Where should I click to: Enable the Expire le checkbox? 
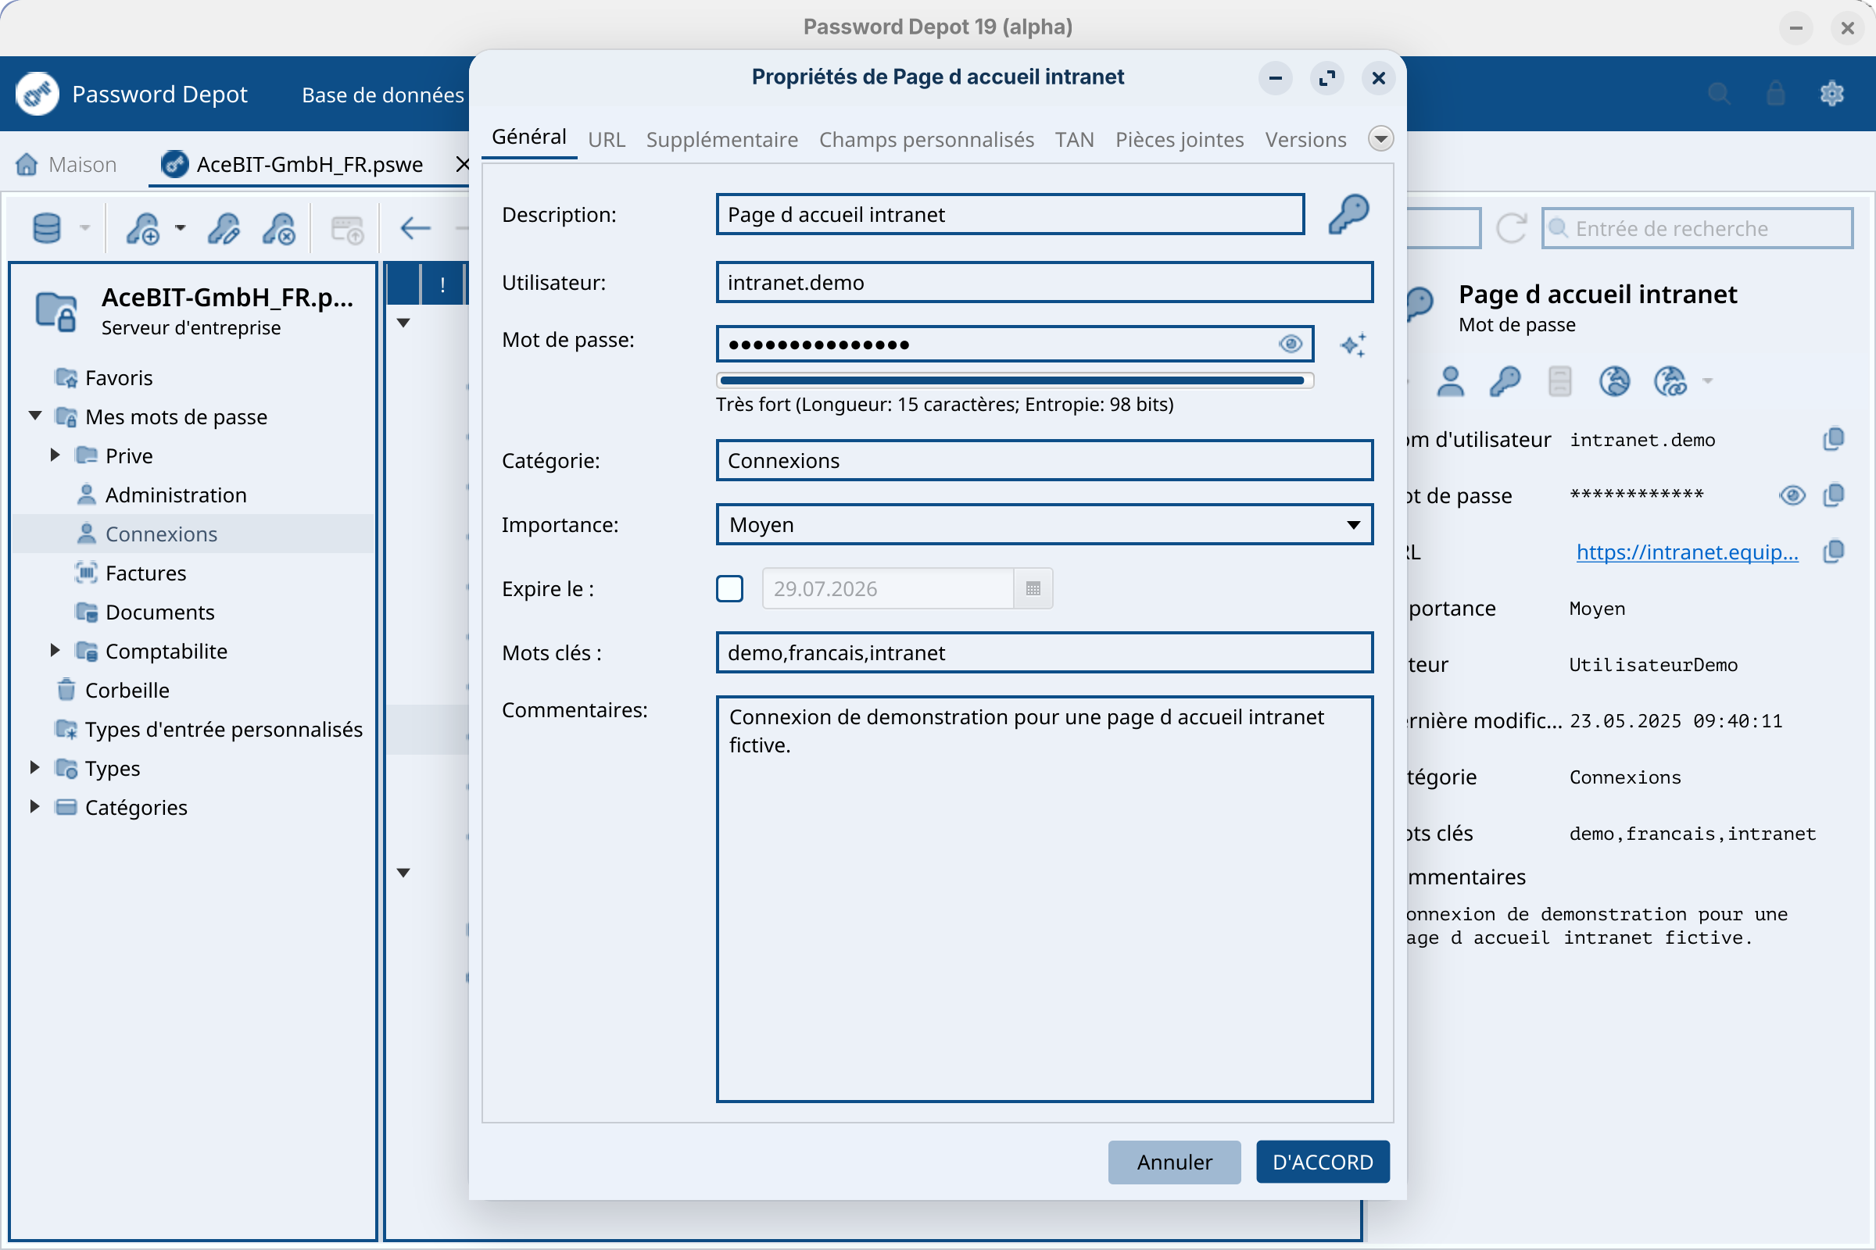(x=729, y=588)
